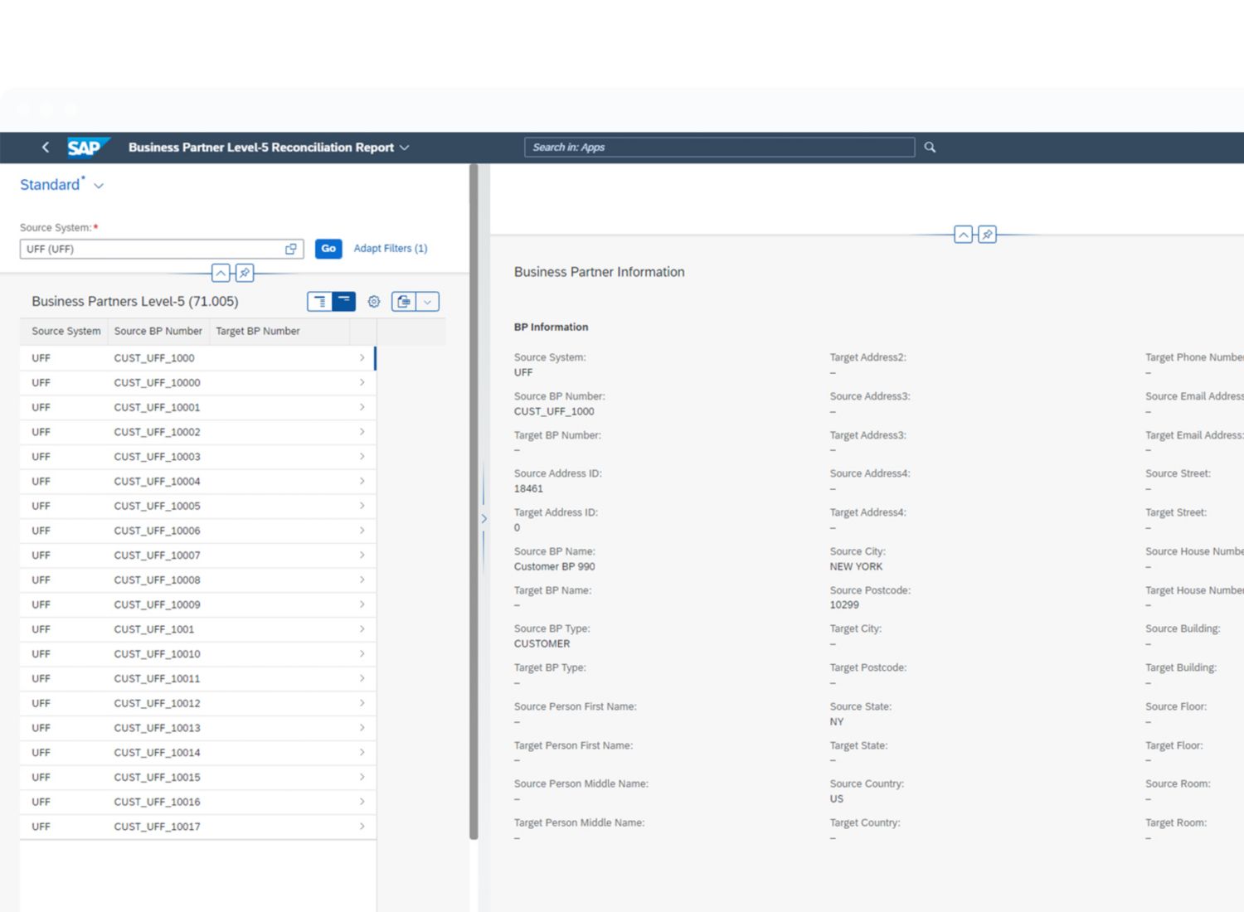Open Adapt Filters (1) link
Screen dimensions: 1244x912
[391, 249]
